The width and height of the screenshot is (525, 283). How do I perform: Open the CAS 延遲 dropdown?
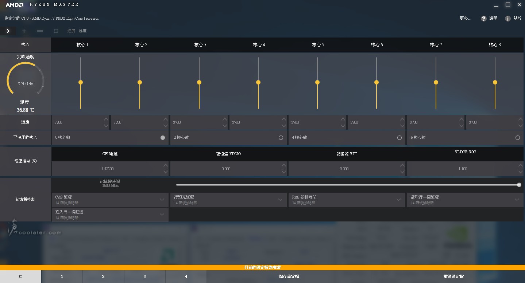pyautogui.click(x=110, y=200)
